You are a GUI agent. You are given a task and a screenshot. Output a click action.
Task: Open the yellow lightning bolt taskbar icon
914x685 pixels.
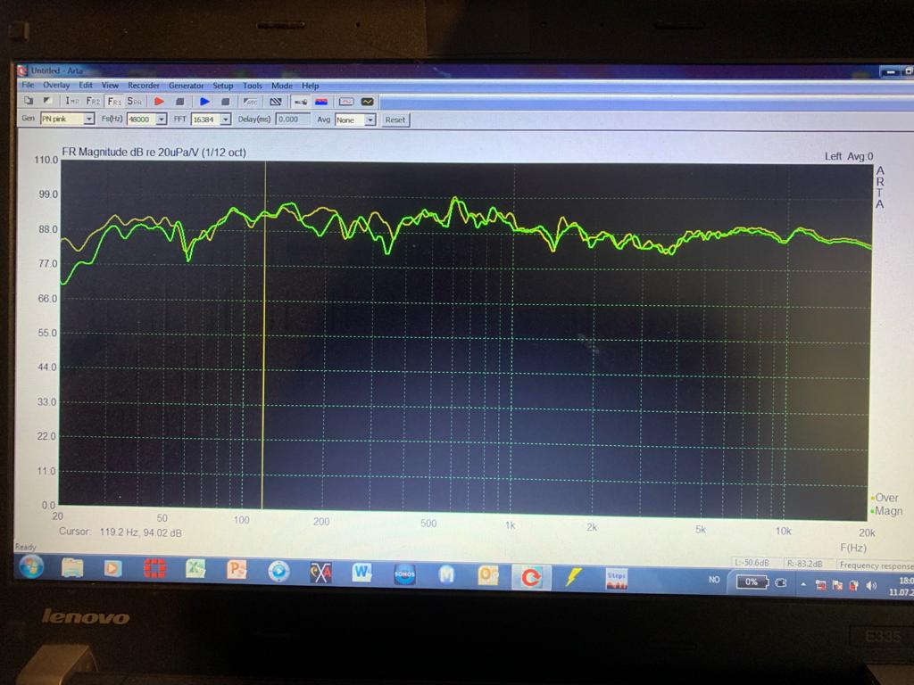pyautogui.click(x=574, y=577)
